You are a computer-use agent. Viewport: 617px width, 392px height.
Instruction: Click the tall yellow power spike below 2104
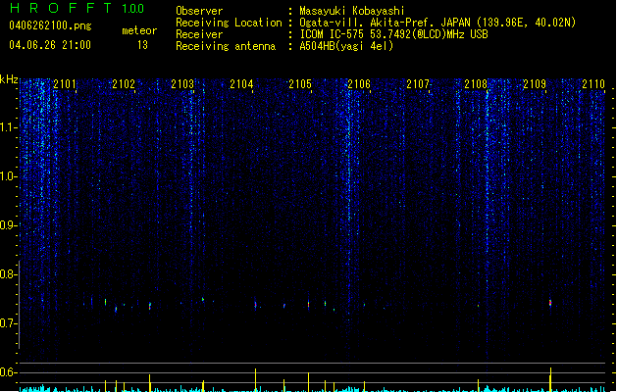pos(255,380)
